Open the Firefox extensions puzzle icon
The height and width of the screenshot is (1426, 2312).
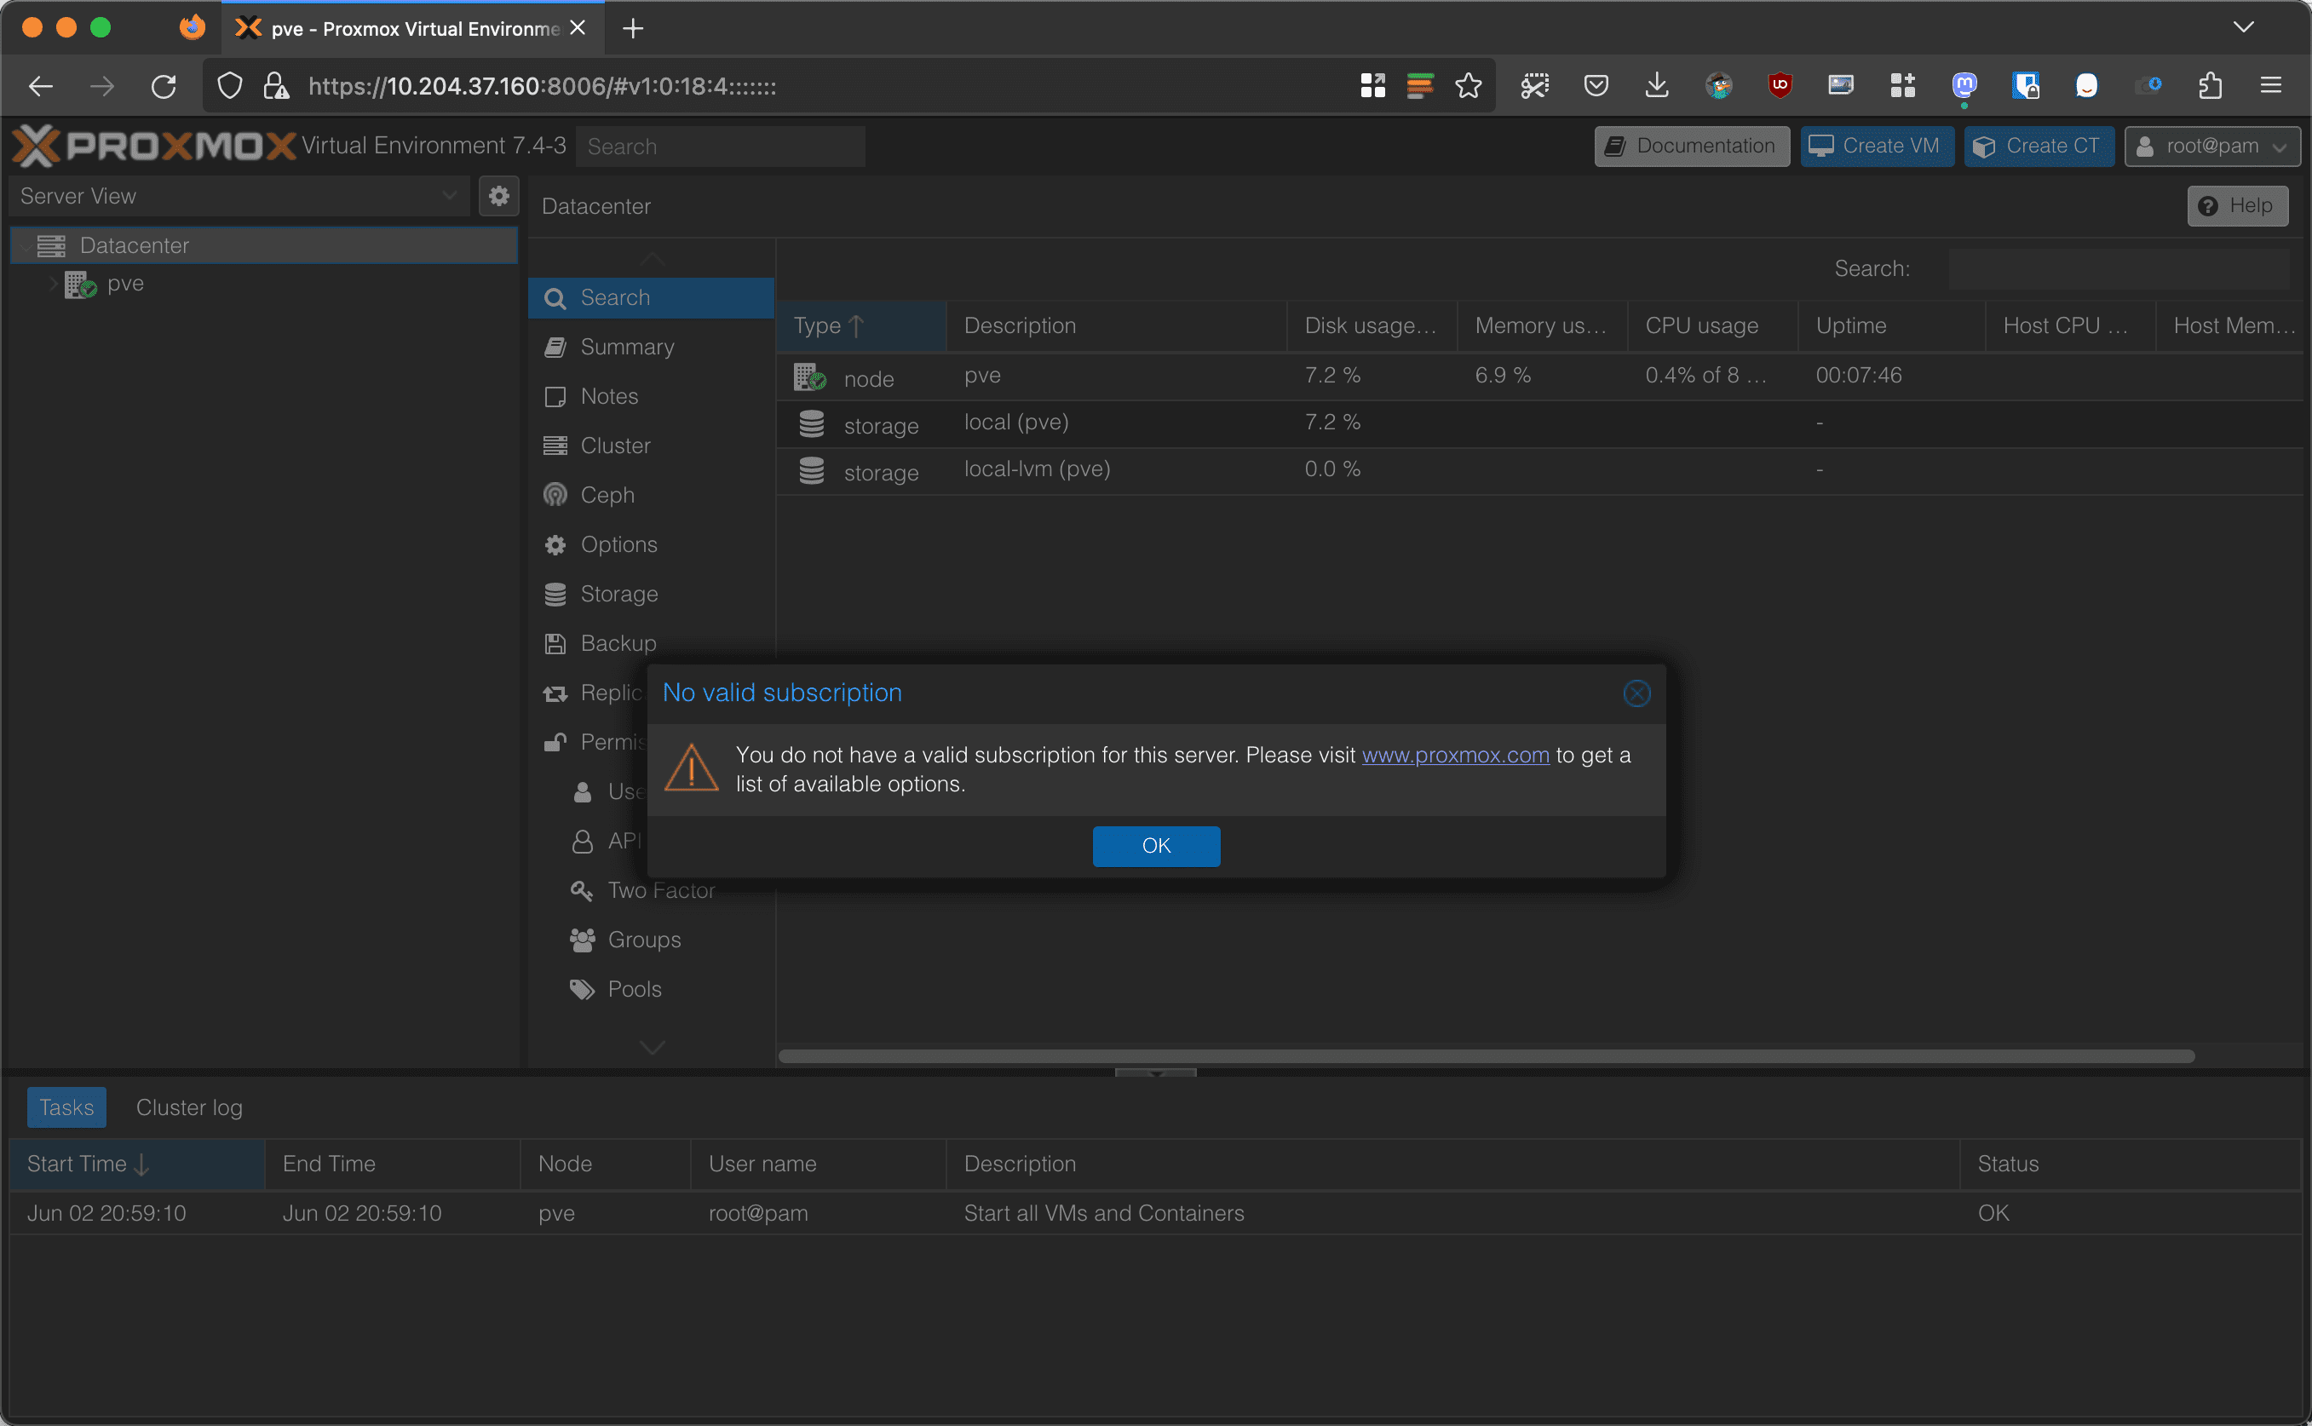2210,86
